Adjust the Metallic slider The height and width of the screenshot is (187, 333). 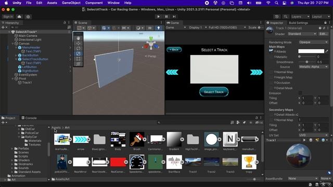[x=307, y=57]
